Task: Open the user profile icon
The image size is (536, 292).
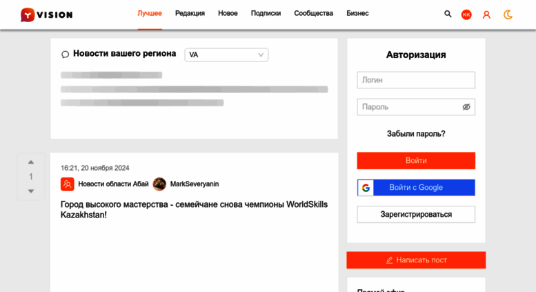Action: pos(486,14)
